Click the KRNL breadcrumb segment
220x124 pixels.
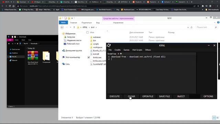pos(85,27)
